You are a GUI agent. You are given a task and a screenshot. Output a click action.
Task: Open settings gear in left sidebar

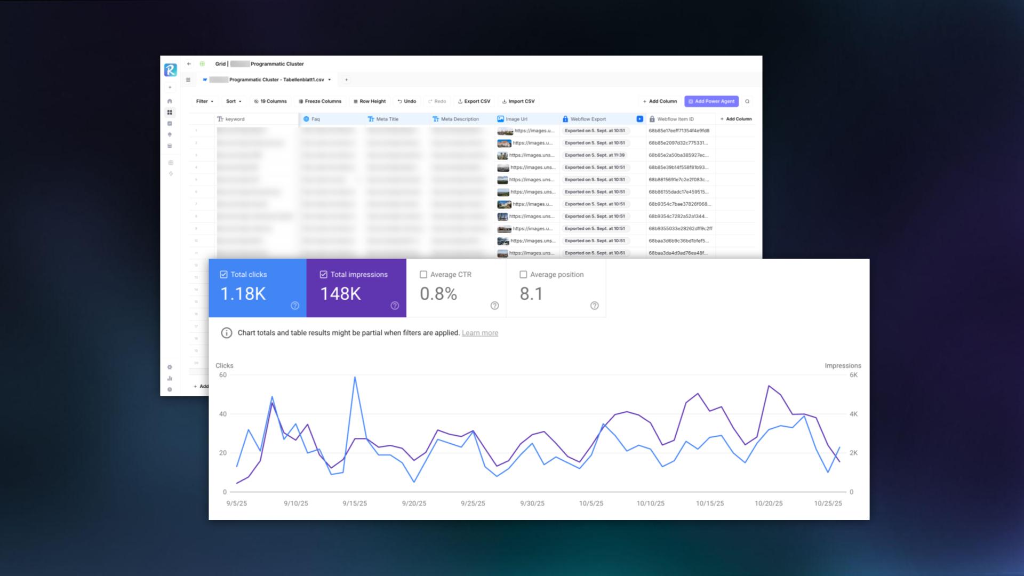click(170, 367)
